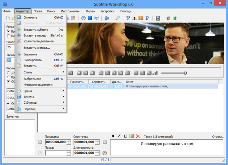This screenshot has width=228, height=165.
Task: Click the Длительность time spinner arrows
Action: tap(97, 153)
